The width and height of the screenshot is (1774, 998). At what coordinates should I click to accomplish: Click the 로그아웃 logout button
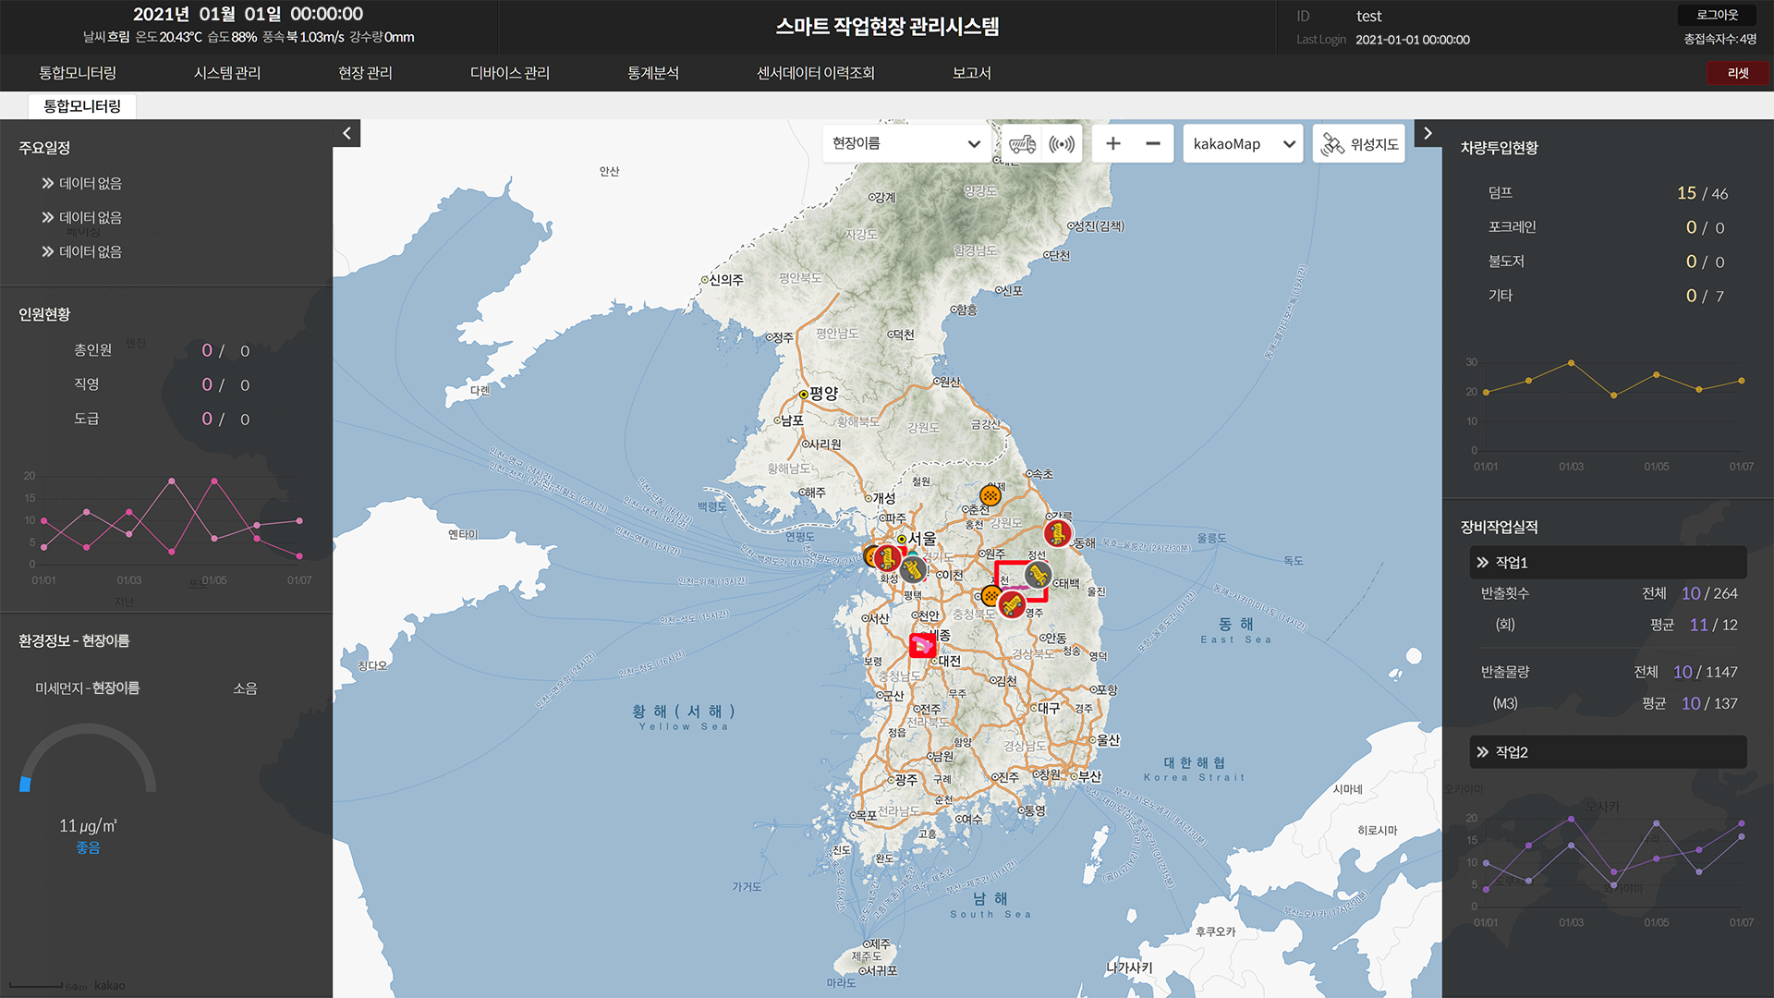[1718, 15]
